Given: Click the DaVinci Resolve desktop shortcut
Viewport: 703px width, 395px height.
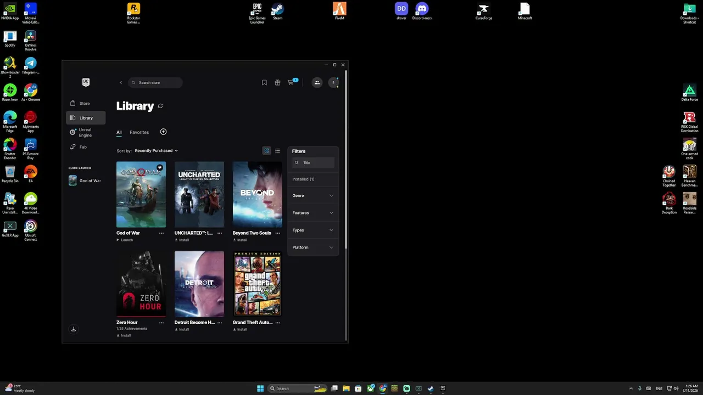Looking at the screenshot, I should click(x=31, y=41).
